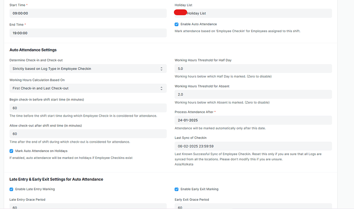Click the Last Sync of Checkin field

(x=253, y=146)
